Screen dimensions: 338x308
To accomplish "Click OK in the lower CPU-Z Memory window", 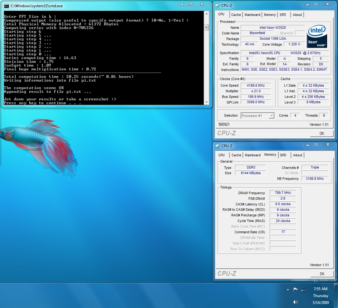I will (322, 274).
